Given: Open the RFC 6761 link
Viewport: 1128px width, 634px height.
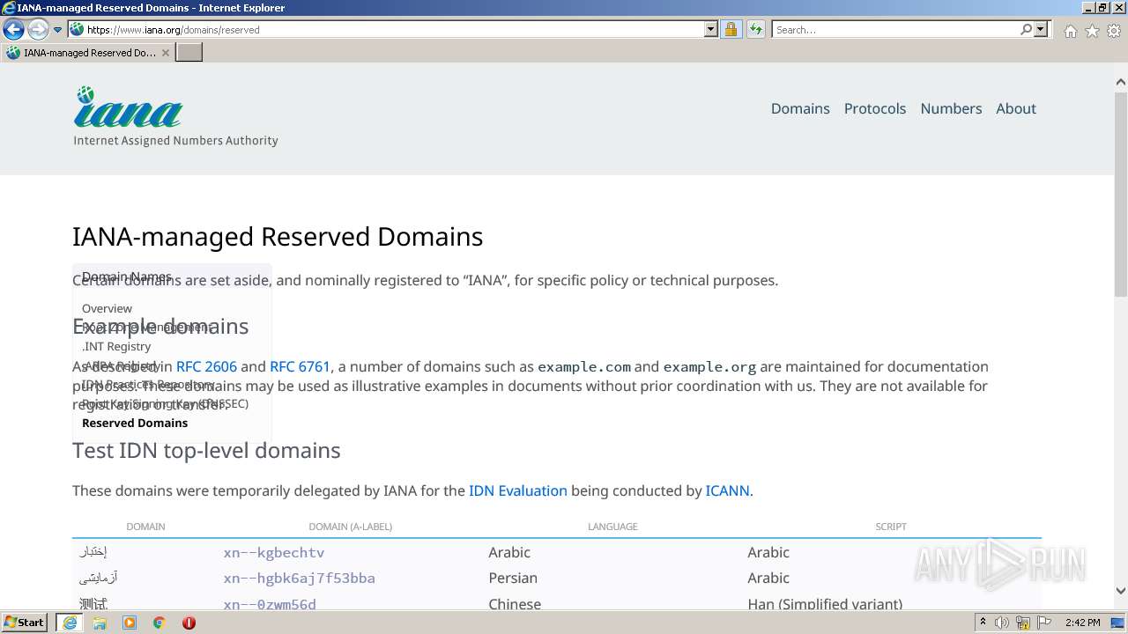Looking at the screenshot, I should (x=300, y=366).
